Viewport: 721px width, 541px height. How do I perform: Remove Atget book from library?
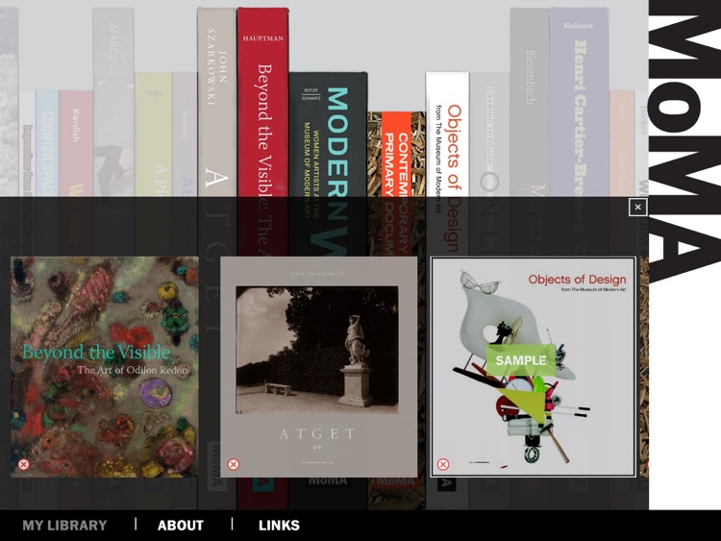coord(234,464)
